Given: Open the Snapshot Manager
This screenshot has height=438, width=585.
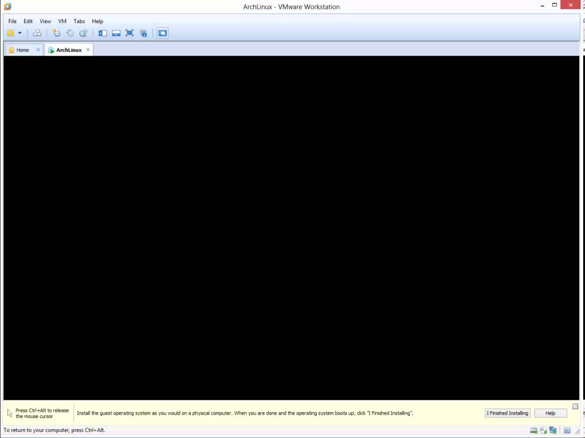Looking at the screenshot, I should tap(83, 33).
